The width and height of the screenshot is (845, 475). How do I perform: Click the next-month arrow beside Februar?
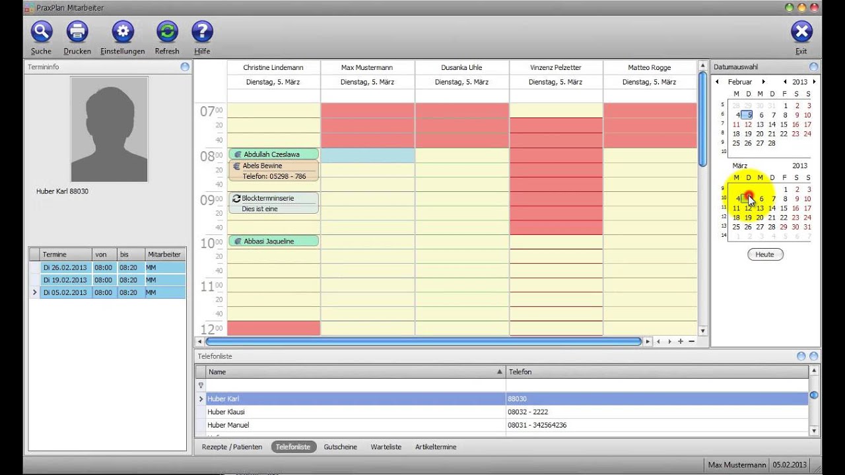(763, 81)
